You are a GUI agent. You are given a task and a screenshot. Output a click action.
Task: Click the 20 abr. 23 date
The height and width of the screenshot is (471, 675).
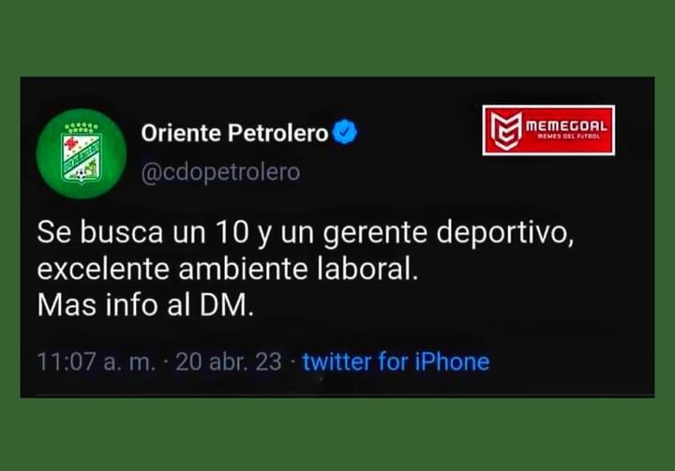228,361
